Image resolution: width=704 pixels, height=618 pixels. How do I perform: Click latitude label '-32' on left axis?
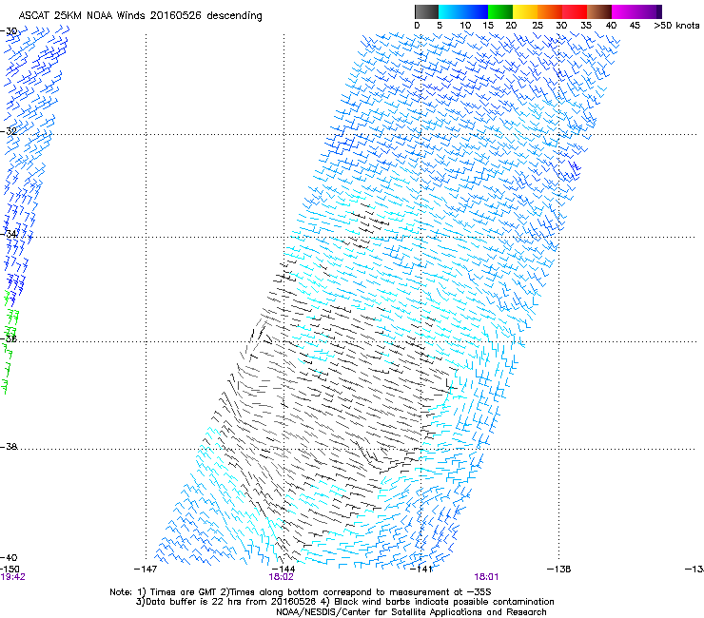tap(9, 131)
